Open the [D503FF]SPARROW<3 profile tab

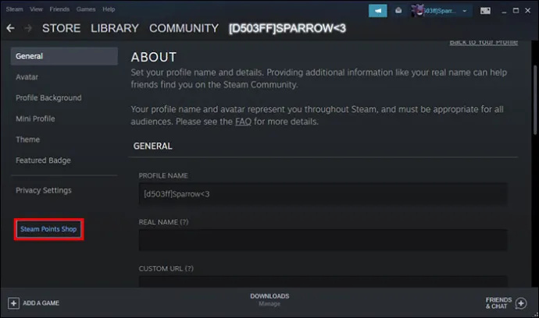coord(287,28)
